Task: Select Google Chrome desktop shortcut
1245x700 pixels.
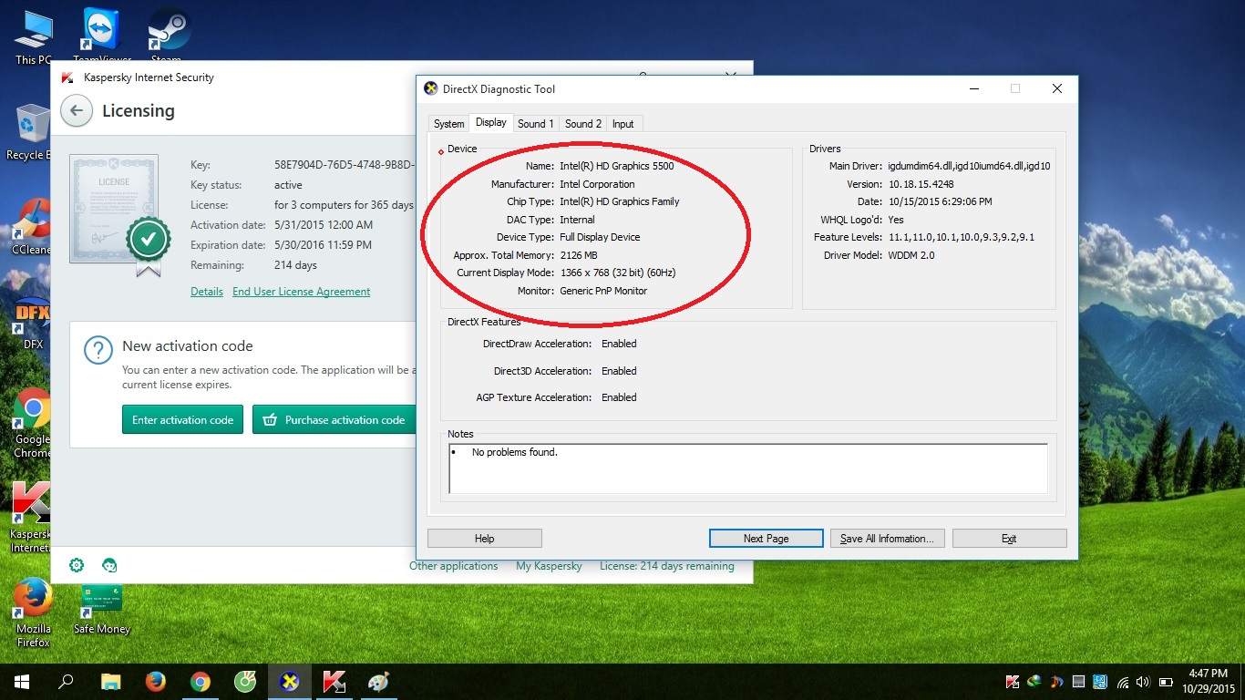Action: 32,423
